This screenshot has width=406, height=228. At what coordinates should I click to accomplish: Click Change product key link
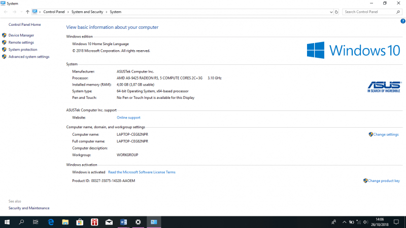tap(384, 181)
